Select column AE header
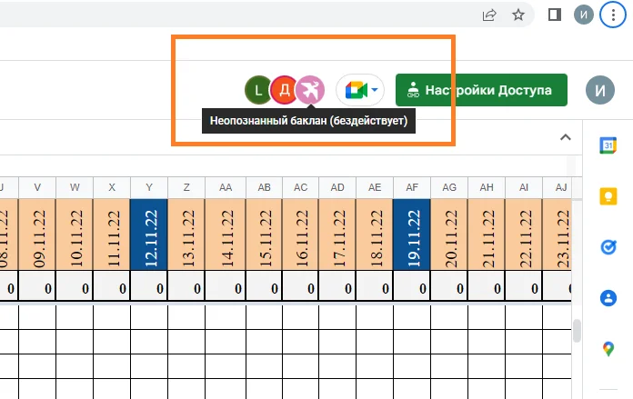Viewport: 633px width, 399px height. (x=375, y=187)
